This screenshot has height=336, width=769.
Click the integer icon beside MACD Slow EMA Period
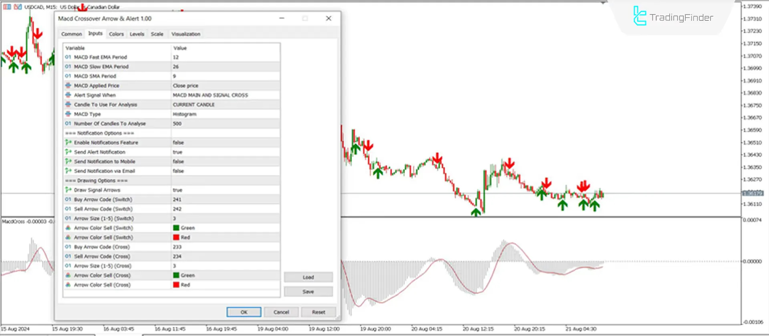68,67
